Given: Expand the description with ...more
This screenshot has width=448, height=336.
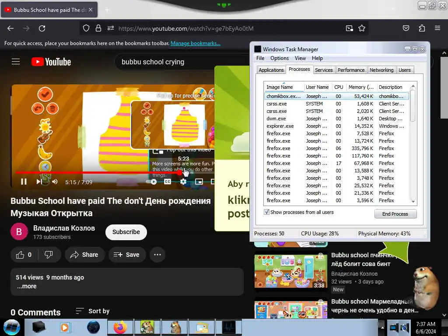Looking at the screenshot, I should coord(27,286).
